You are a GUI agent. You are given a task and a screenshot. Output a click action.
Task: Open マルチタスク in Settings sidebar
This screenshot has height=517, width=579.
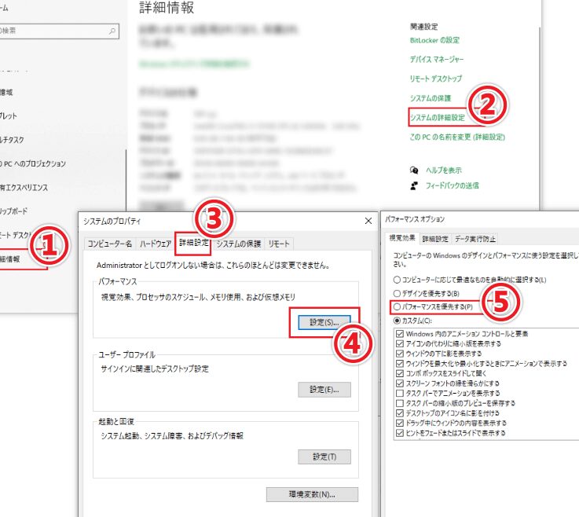[x=13, y=140]
